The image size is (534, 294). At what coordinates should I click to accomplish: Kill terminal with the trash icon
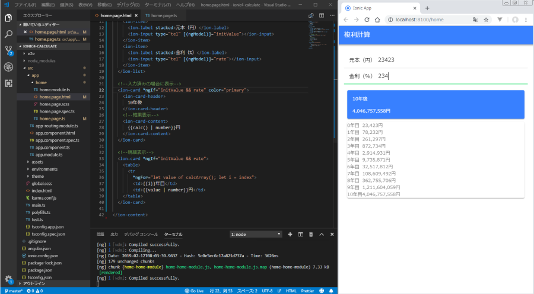pos(311,234)
